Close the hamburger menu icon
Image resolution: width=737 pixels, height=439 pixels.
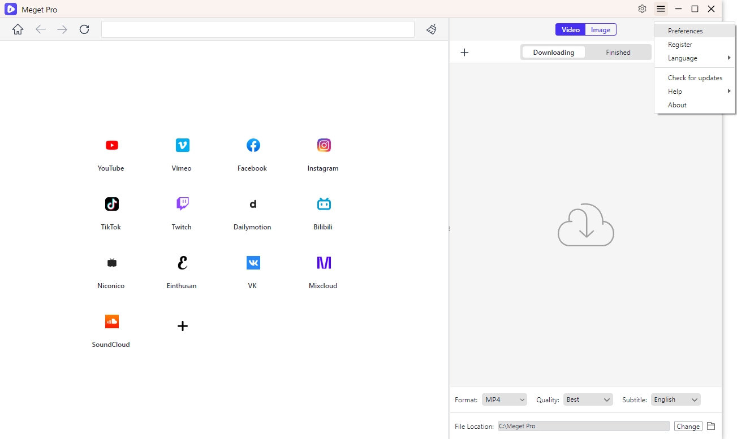(661, 9)
